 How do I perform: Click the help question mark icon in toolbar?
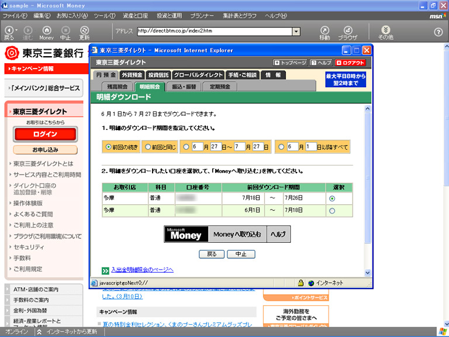coord(438,32)
